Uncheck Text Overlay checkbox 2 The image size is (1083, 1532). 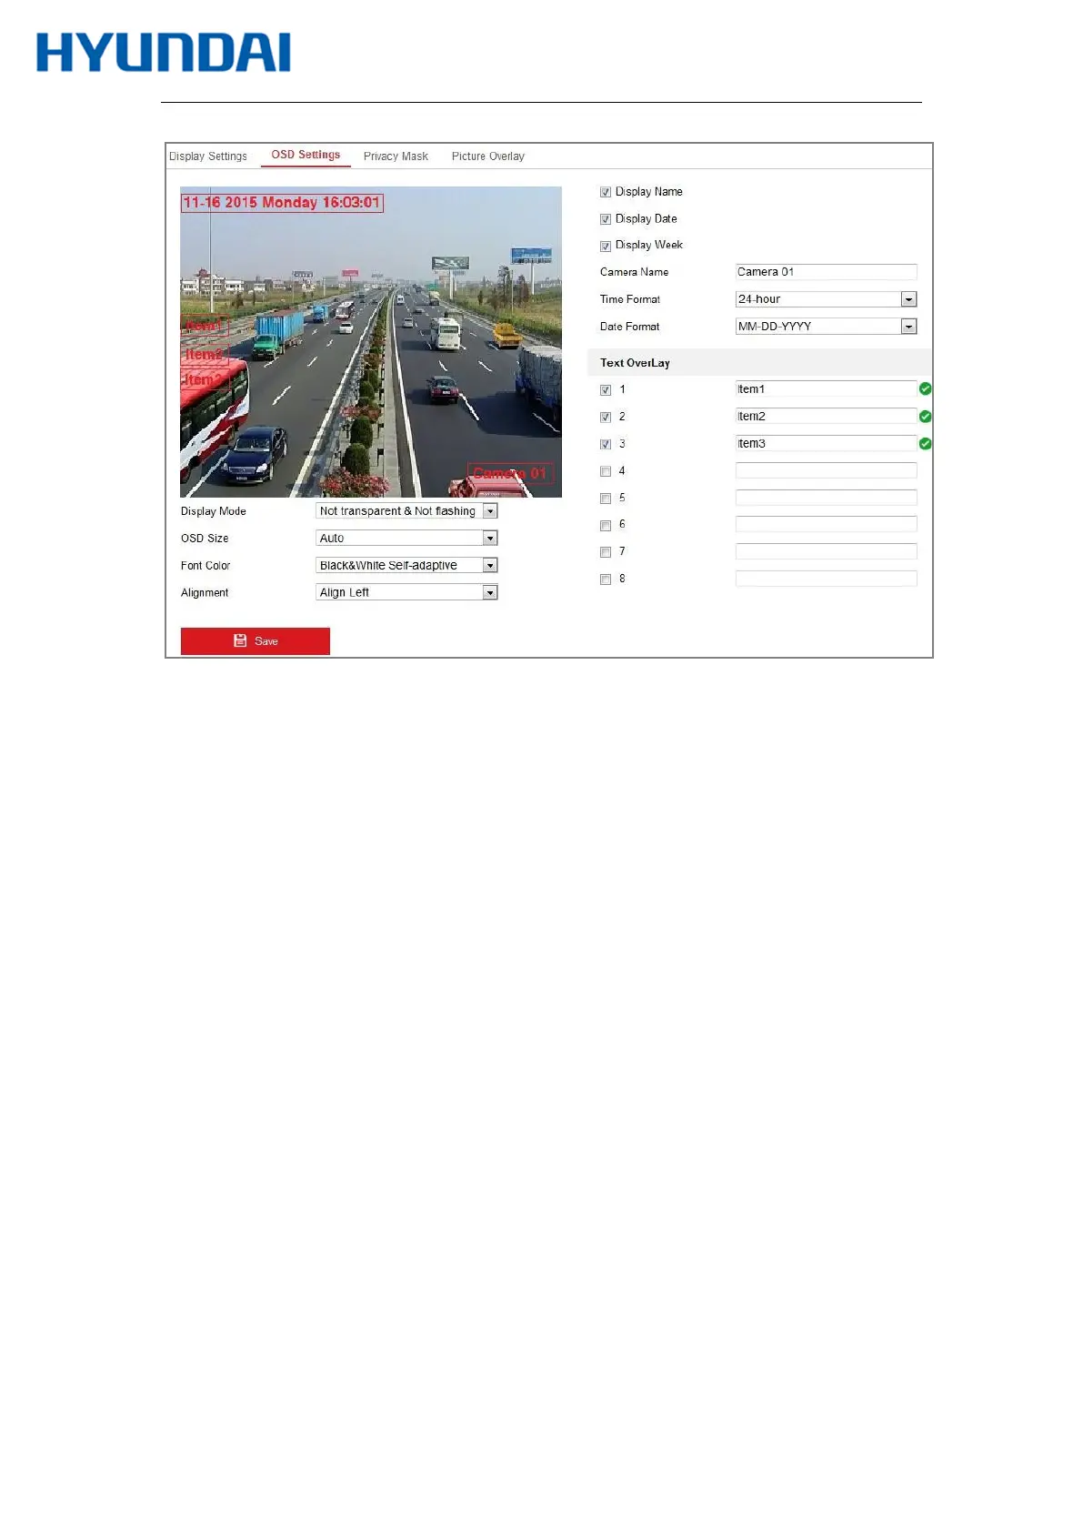point(605,418)
